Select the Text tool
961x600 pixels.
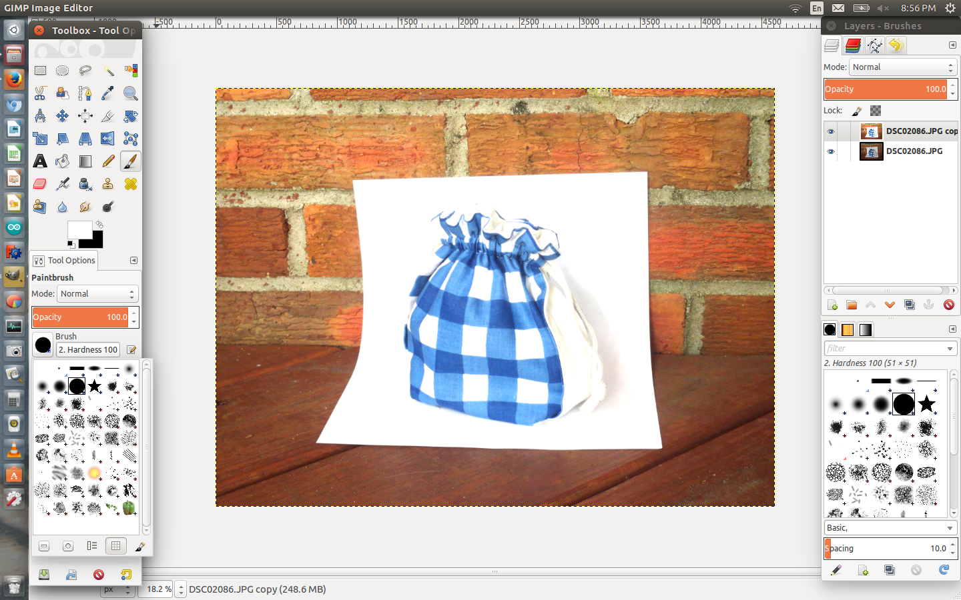[40, 161]
